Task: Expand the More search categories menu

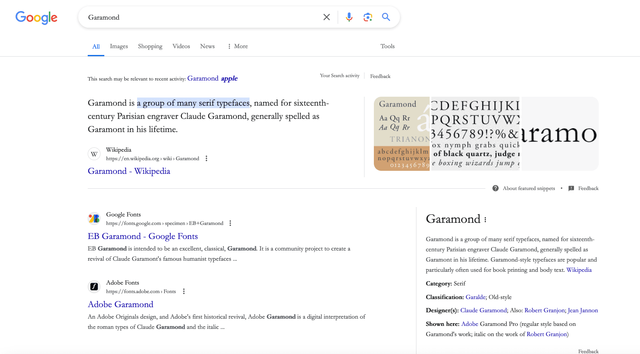Action: (237, 46)
